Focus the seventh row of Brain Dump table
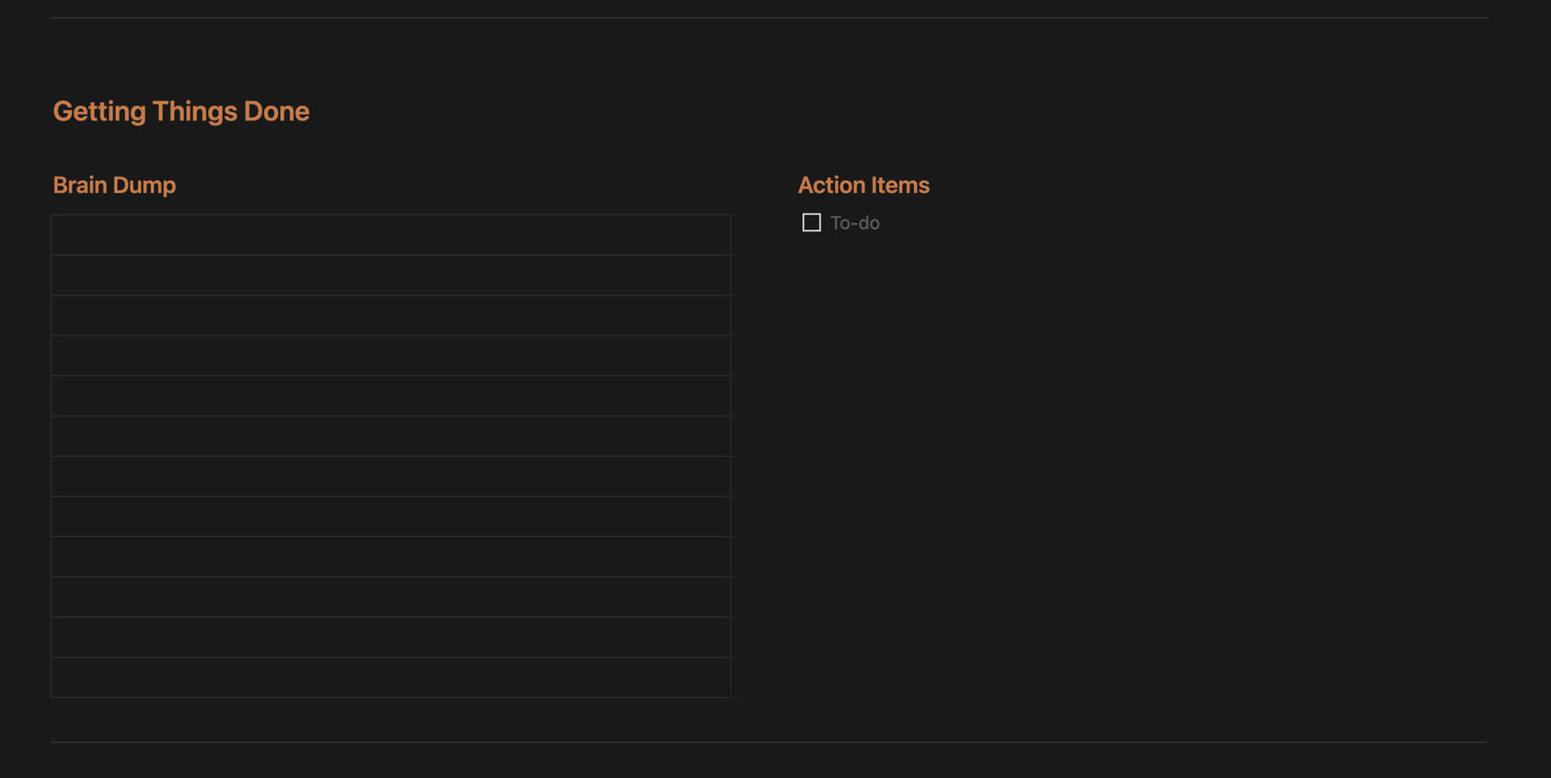The height and width of the screenshot is (778, 1551). coord(391,477)
